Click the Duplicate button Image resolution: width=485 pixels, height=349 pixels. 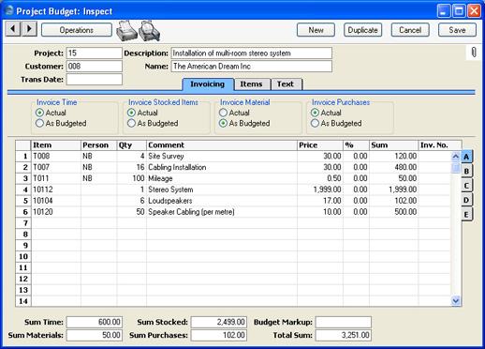point(362,30)
